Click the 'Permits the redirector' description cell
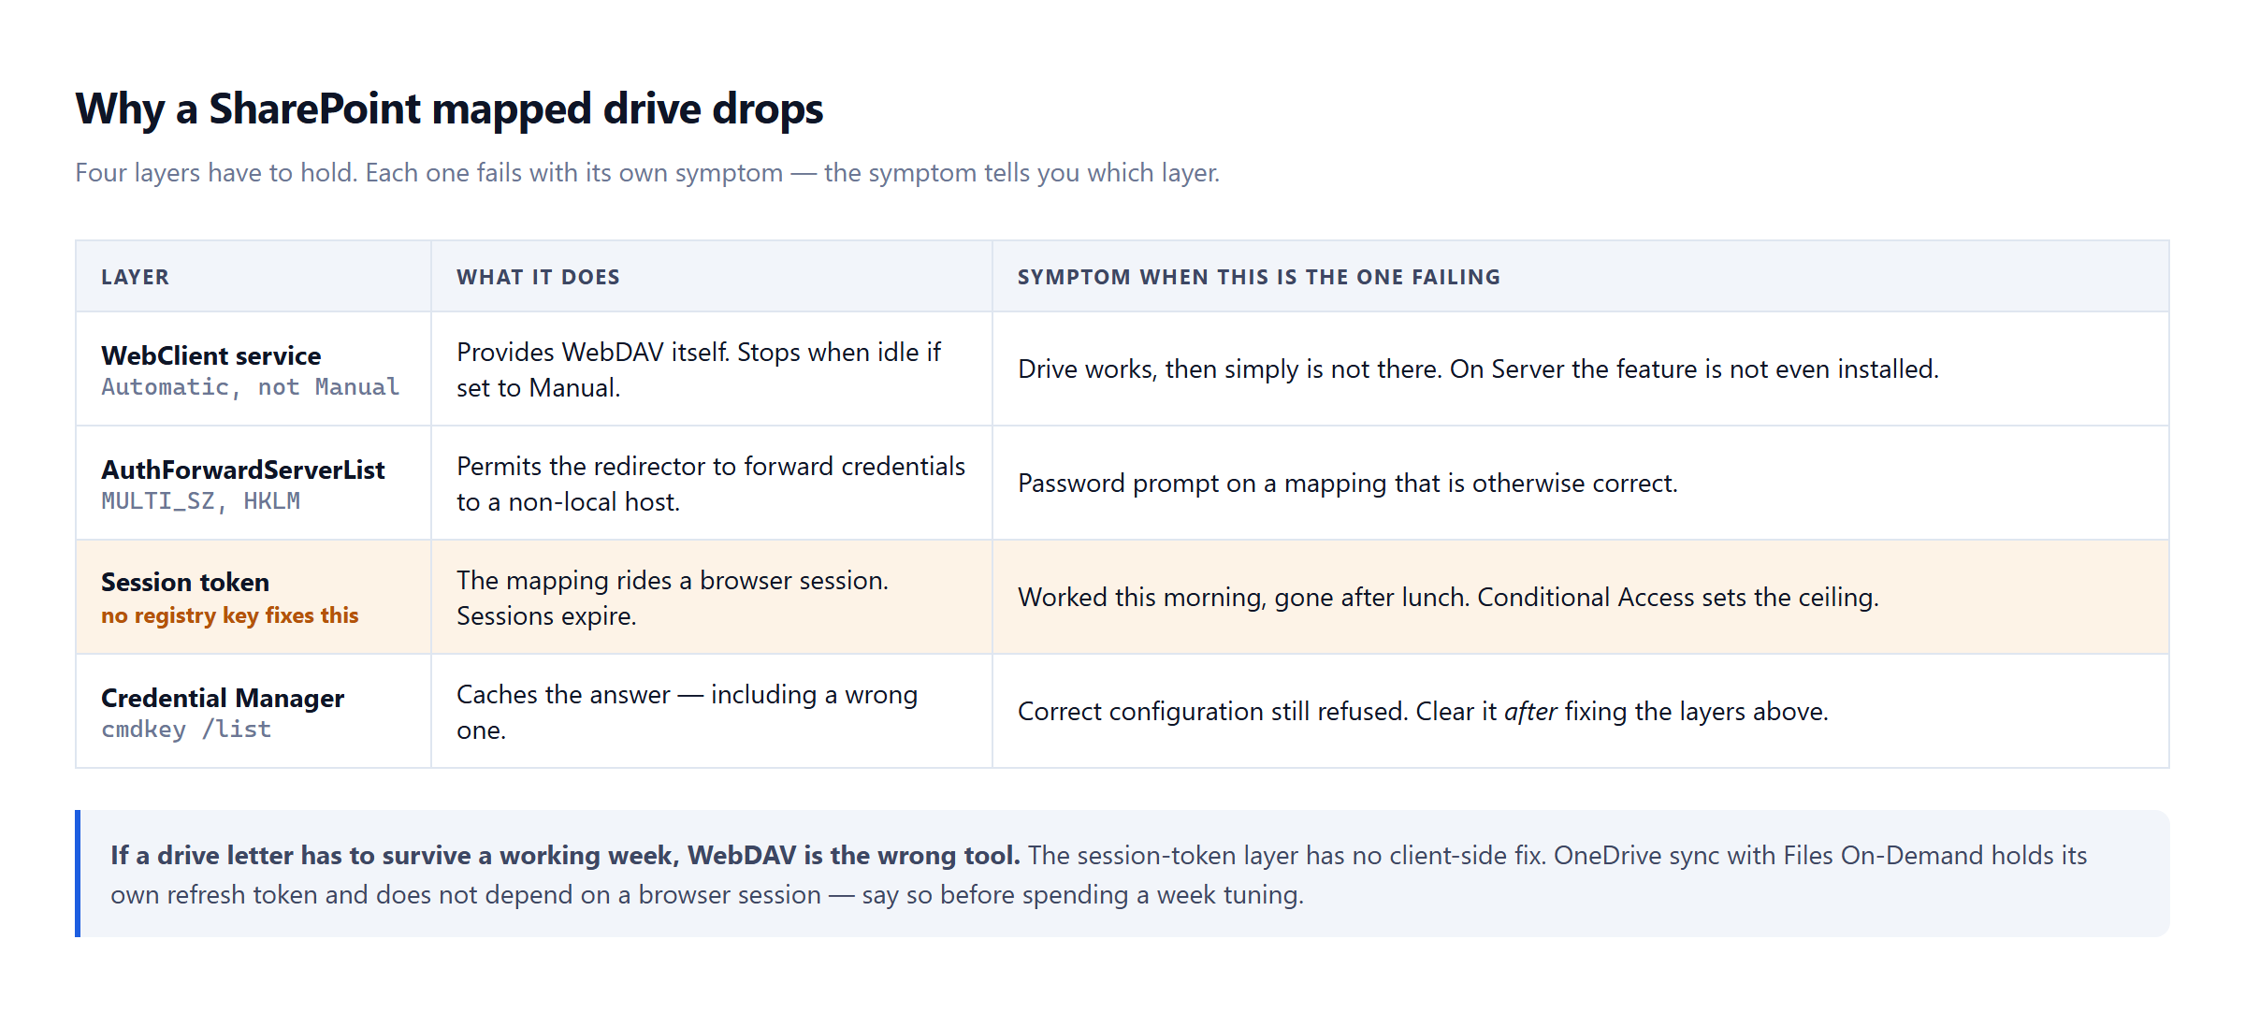This screenshot has width=2245, height=1012. click(711, 484)
